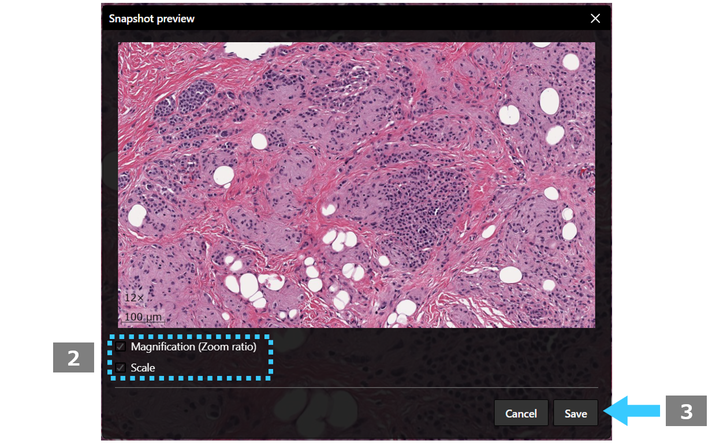Click the Magnification (Zoom ratio) label text
This screenshot has width=712, height=448.
(193, 347)
